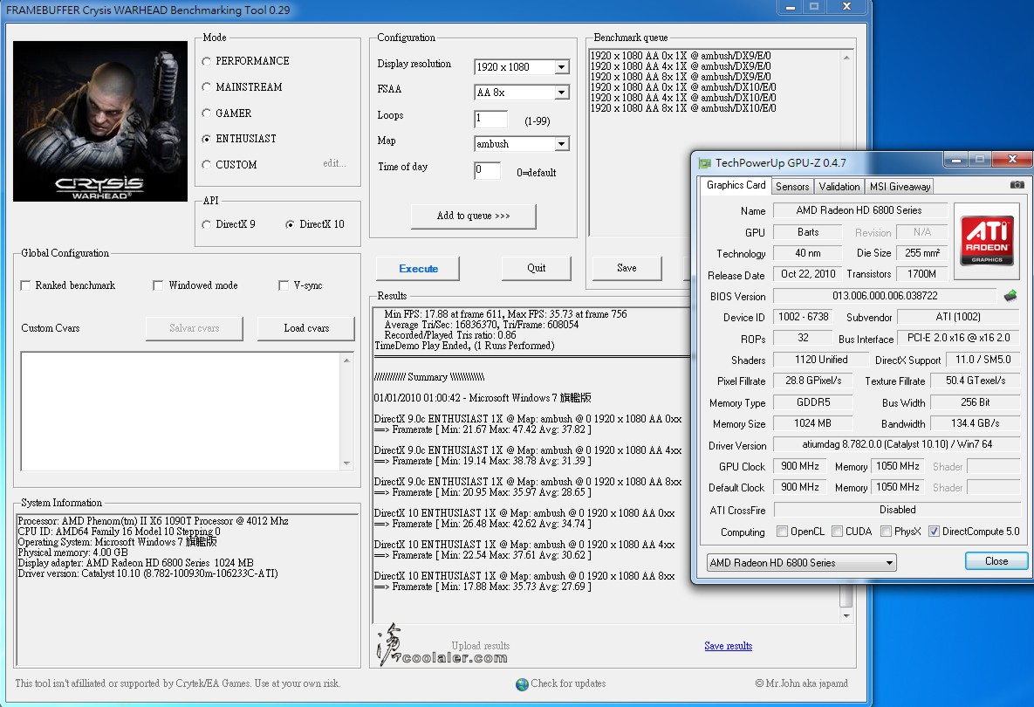Select queue row 'AA 8x 1X @ ambush/DX10/E/0'
1034x707 pixels.
683,109
